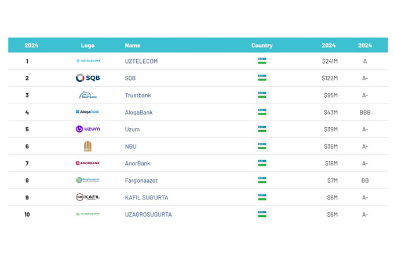The image size is (394, 262).
Task: Click the KAFIL logo icon
Action: click(x=87, y=197)
